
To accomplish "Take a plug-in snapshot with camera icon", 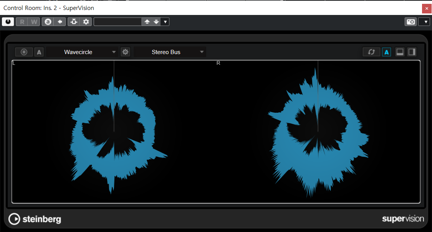I will (410, 22).
